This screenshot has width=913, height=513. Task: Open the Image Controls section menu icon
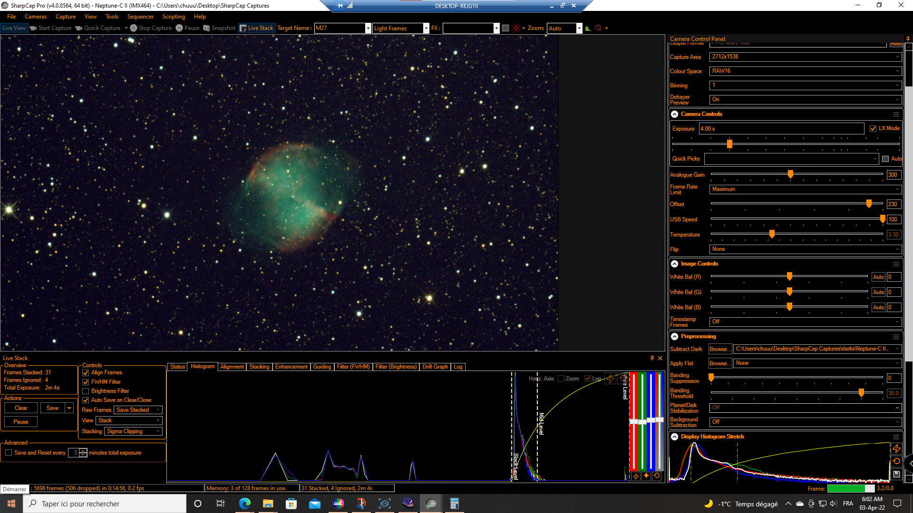[896, 264]
